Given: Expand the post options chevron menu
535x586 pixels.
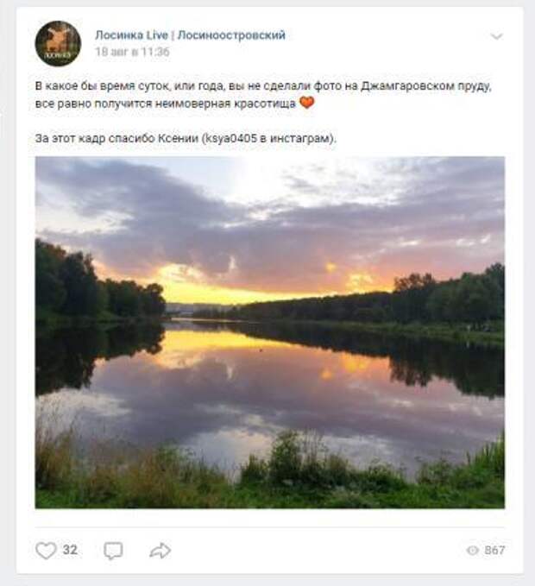Looking at the screenshot, I should [x=496, y=36].
